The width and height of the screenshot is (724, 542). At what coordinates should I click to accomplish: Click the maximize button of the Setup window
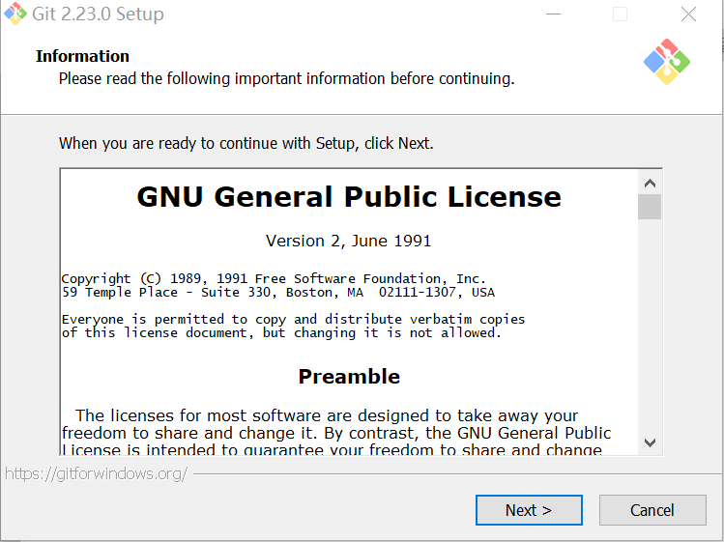tap(620, 14)
